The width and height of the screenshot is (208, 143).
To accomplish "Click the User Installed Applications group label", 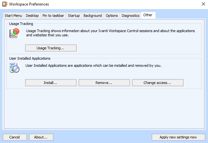I will 30,58.
